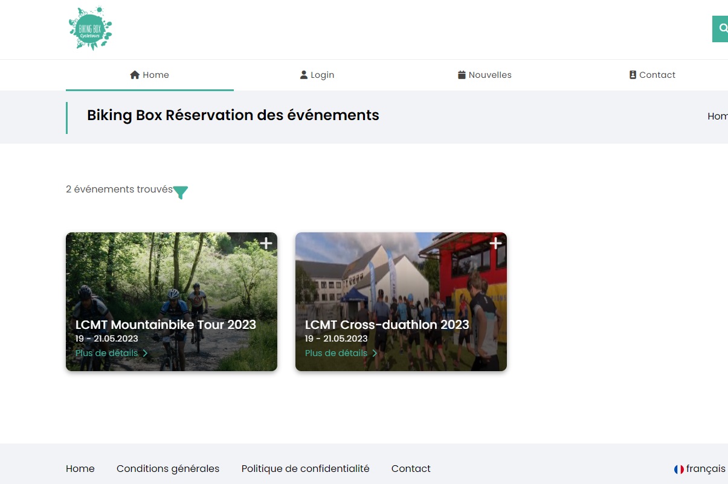Viewport: 728px width, 484px height.
Task: Click the Mountainbike Tour date 19 - 21.05.2023
Action: coord(107,339)
